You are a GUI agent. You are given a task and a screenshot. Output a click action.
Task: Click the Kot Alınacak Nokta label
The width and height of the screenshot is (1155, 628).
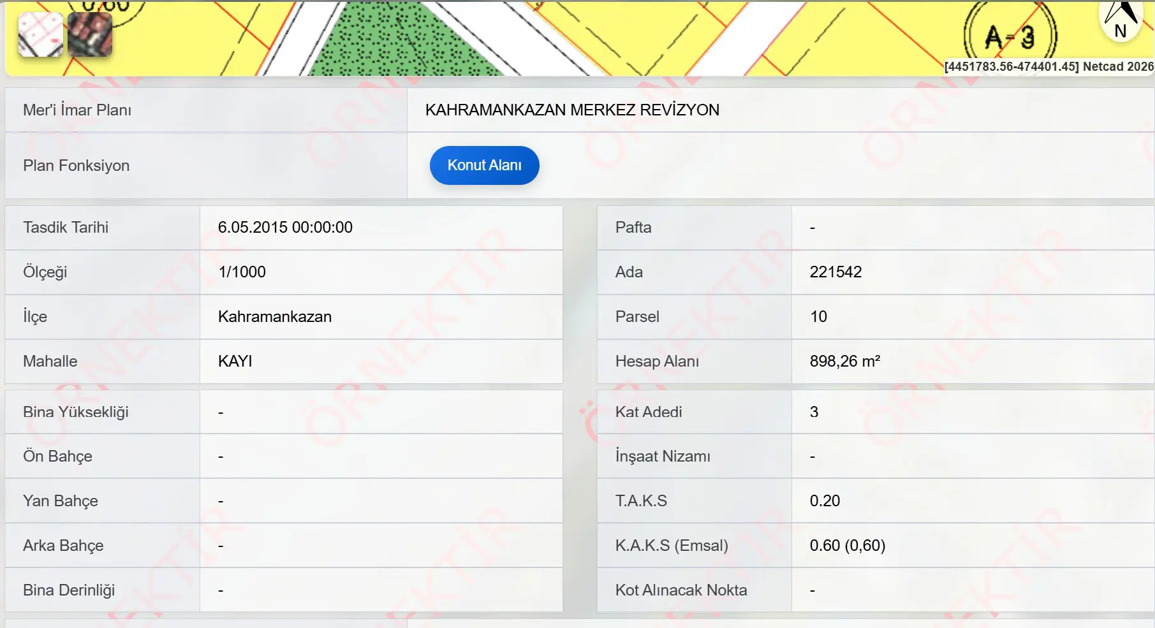click(681, 590)
